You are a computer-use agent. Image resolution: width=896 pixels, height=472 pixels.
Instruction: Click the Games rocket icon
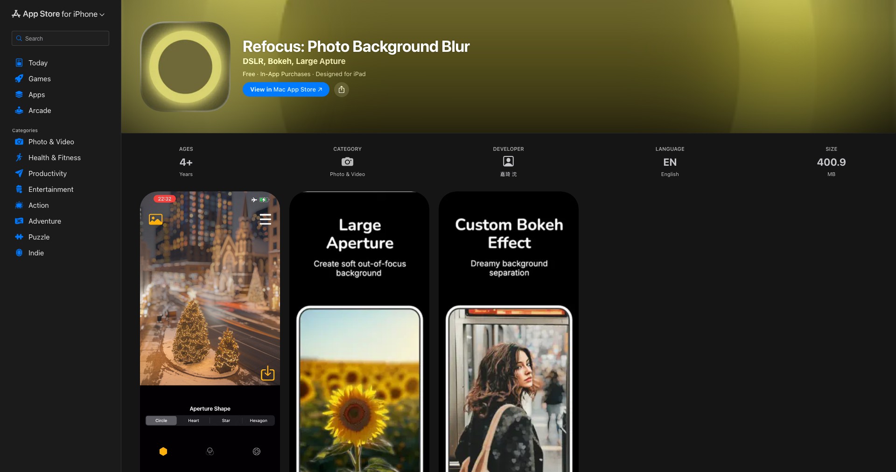(19, 78)
